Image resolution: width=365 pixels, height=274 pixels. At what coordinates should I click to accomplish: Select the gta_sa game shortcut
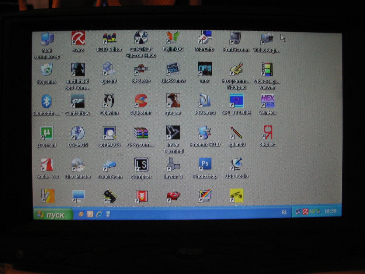[173, 101]
